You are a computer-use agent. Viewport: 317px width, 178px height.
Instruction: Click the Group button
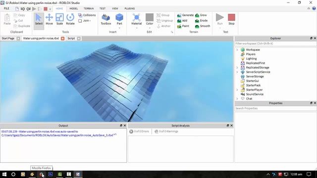pyautogui.click(x=163, y=15)
